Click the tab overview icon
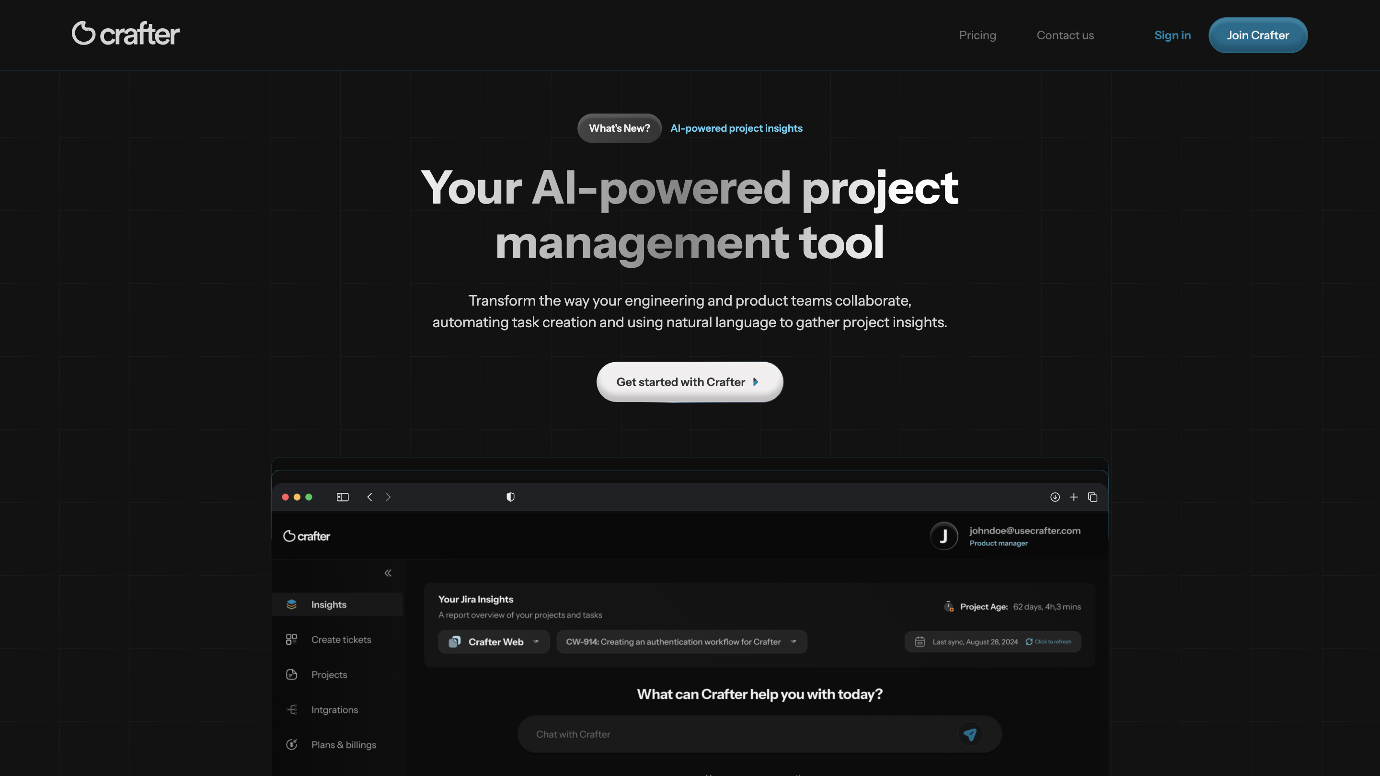 tap(1092, 497)
